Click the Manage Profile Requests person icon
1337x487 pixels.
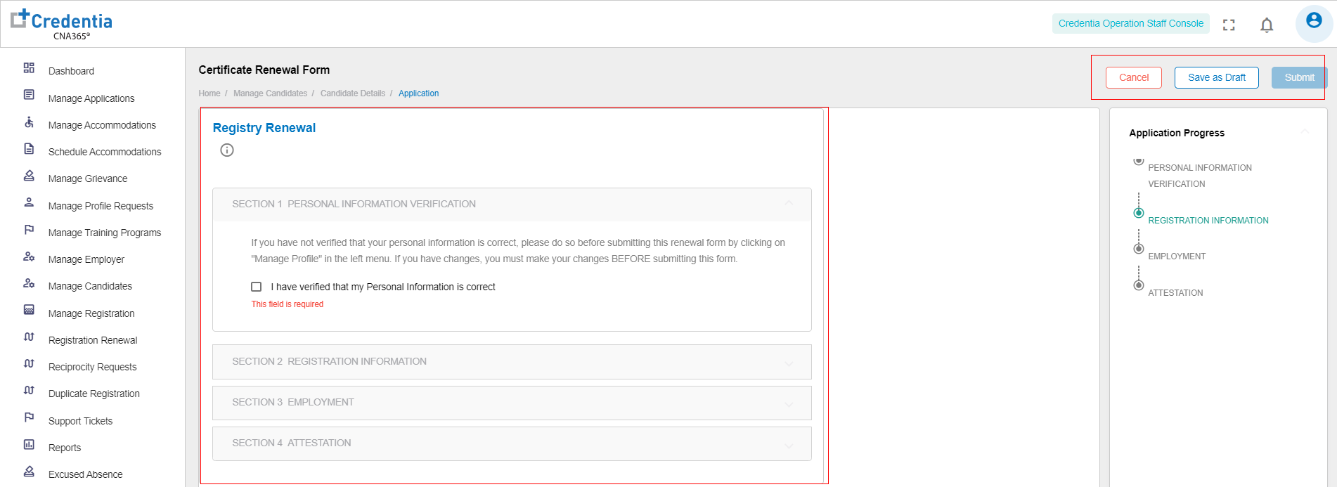(29, 202)
